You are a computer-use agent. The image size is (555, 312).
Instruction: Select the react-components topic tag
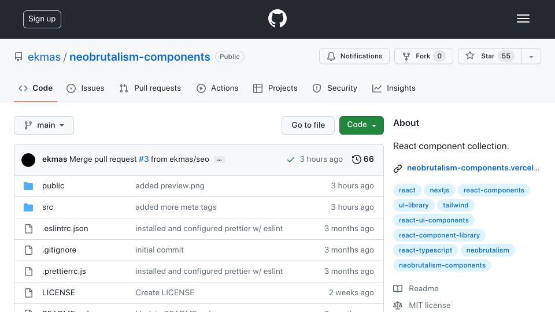[494, 190]
